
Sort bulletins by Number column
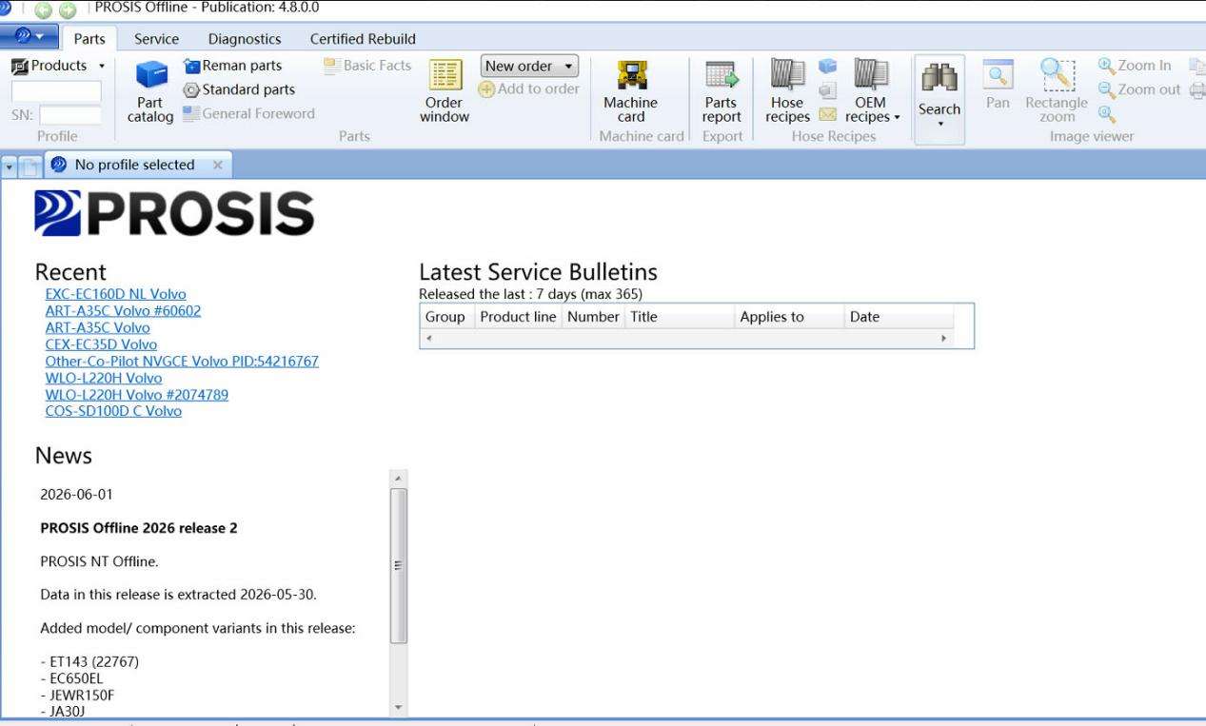[592, 318]
